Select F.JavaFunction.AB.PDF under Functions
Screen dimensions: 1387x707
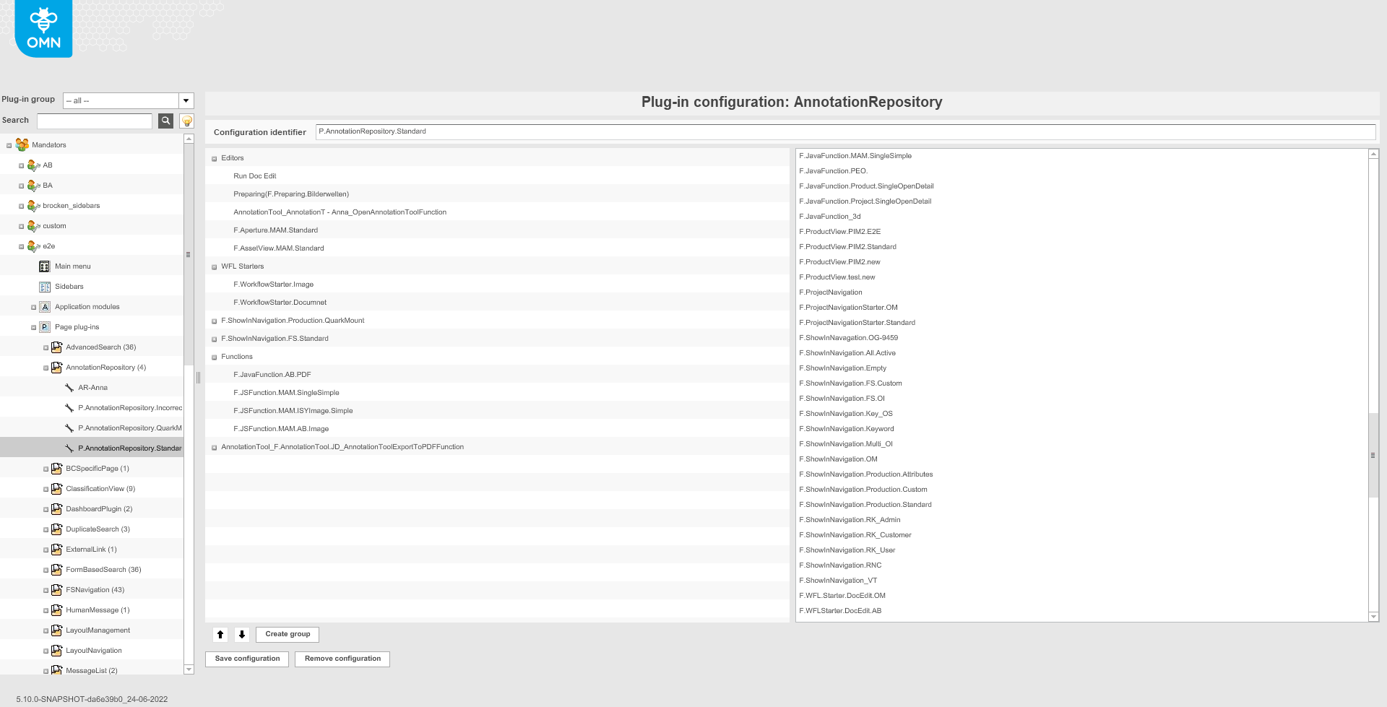[272, 374]
